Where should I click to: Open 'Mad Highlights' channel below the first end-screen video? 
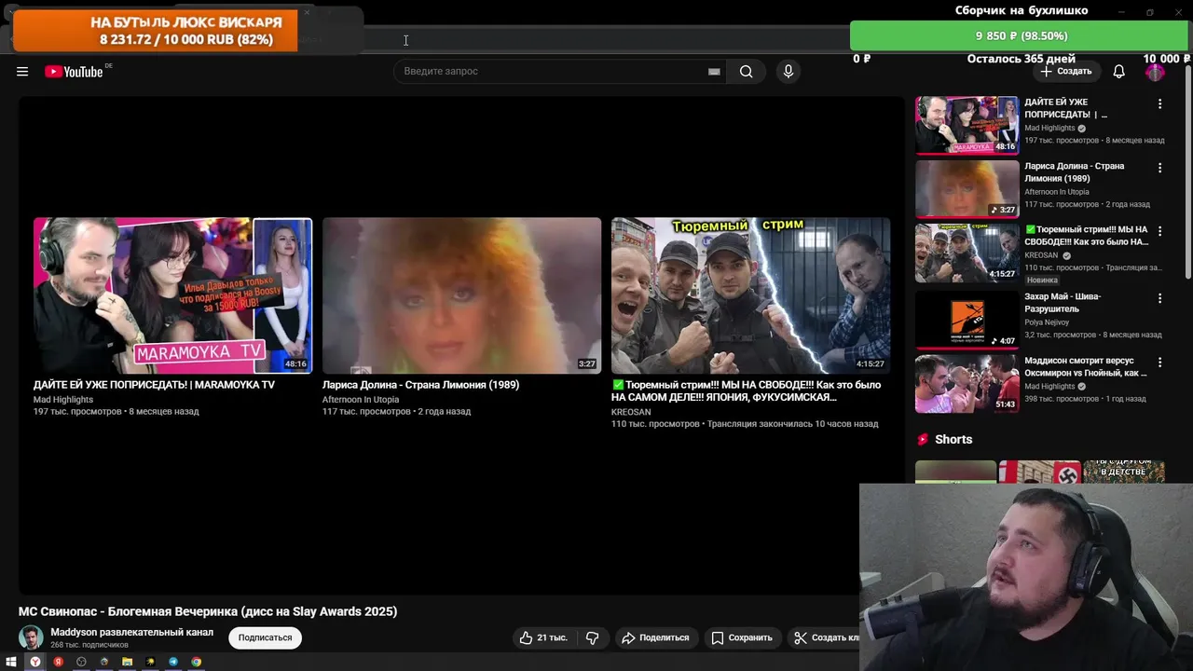(63, 400)
